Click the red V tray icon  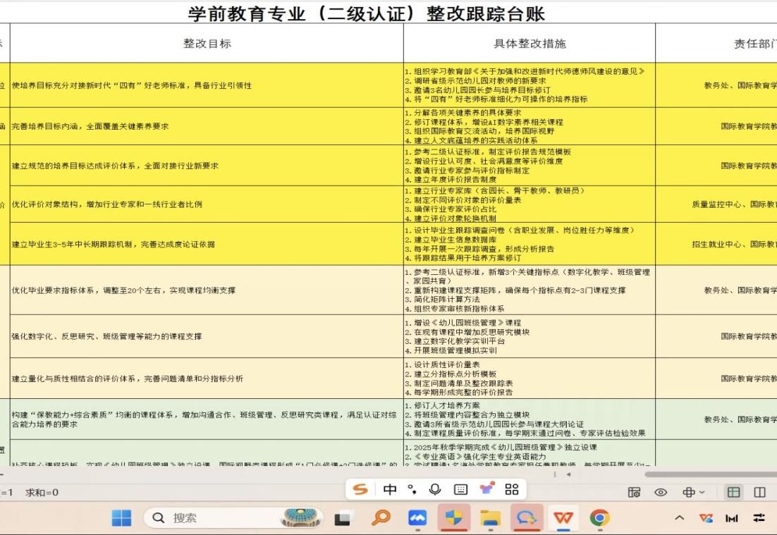pyautogui.click(x=706, y=518)
